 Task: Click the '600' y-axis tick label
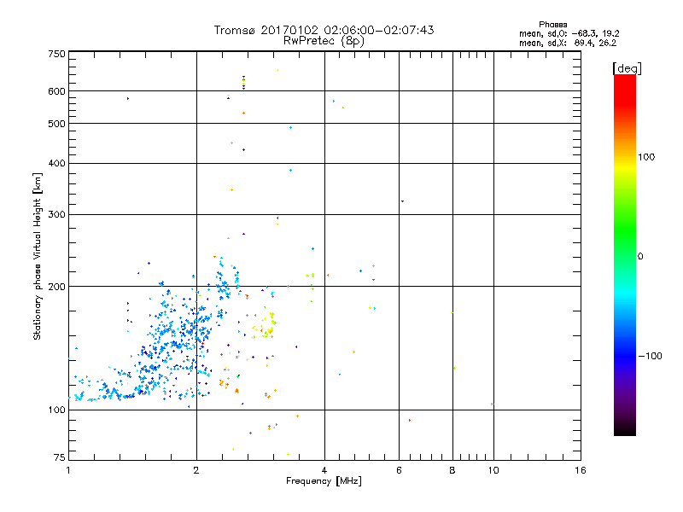pos(56,91)
